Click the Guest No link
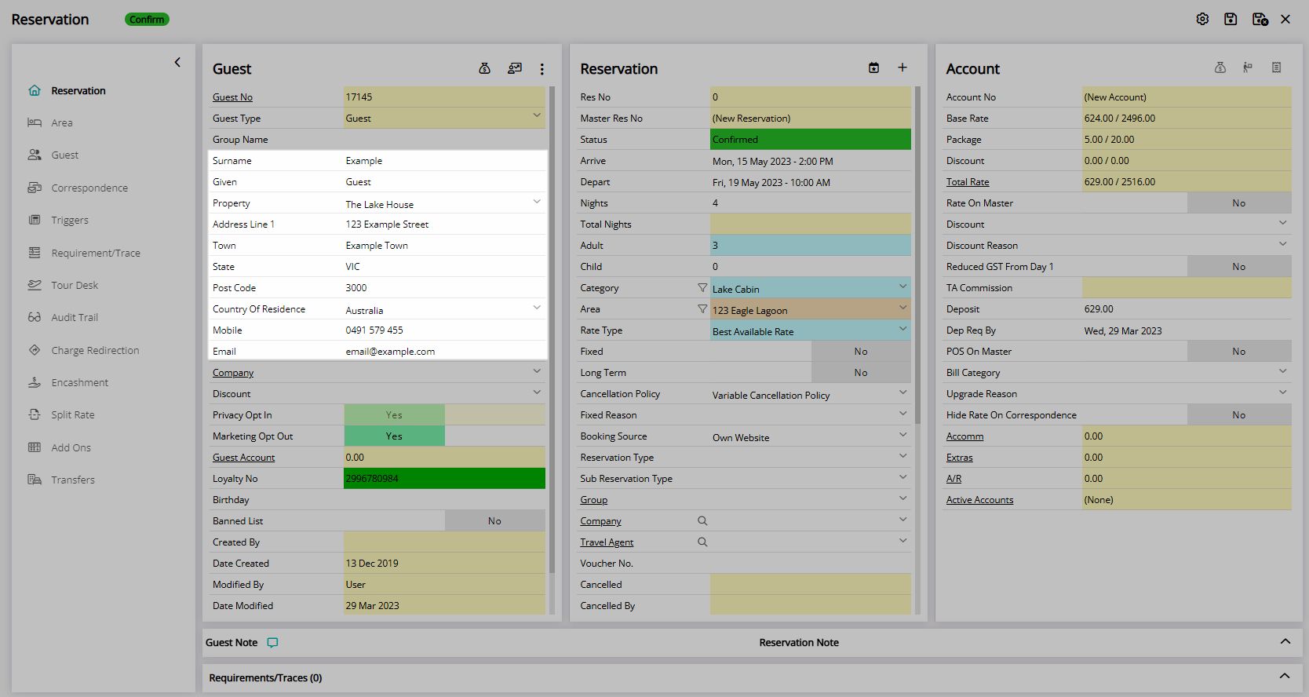The width and height of the screenshot is (1309, 697). [x=232, y=97]
